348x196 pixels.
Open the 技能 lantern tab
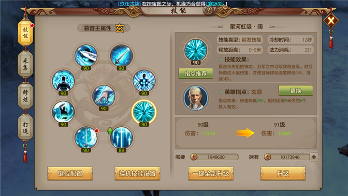pos(25,33)
